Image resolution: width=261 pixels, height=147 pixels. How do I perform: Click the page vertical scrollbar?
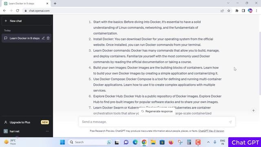260,63
